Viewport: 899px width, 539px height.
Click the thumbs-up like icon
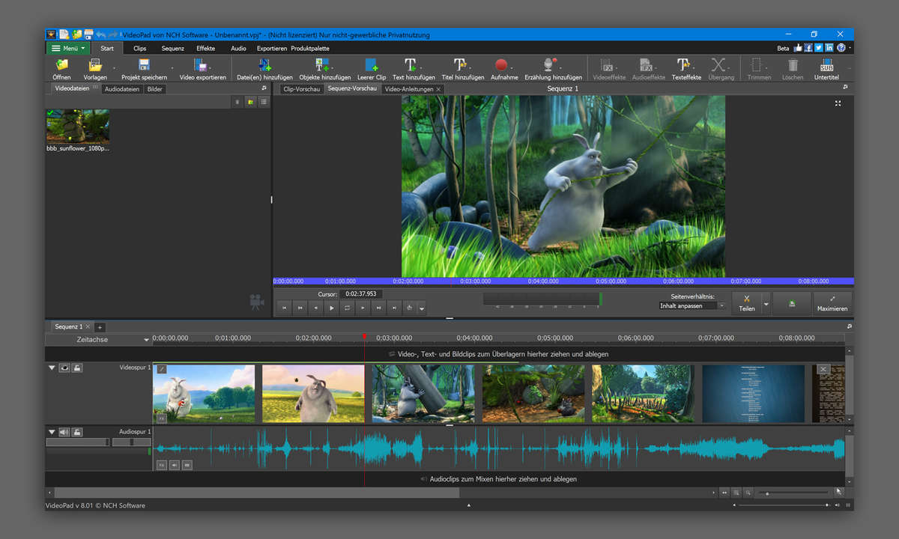(x=798, y=48)
